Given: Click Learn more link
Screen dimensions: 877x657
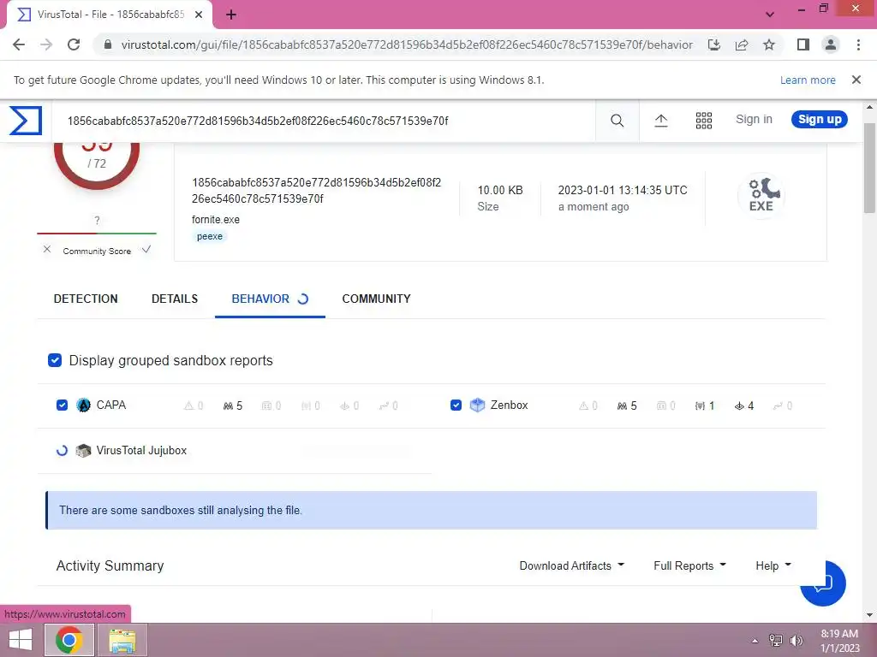Looking at the screenshot, I should coord(808,80).
